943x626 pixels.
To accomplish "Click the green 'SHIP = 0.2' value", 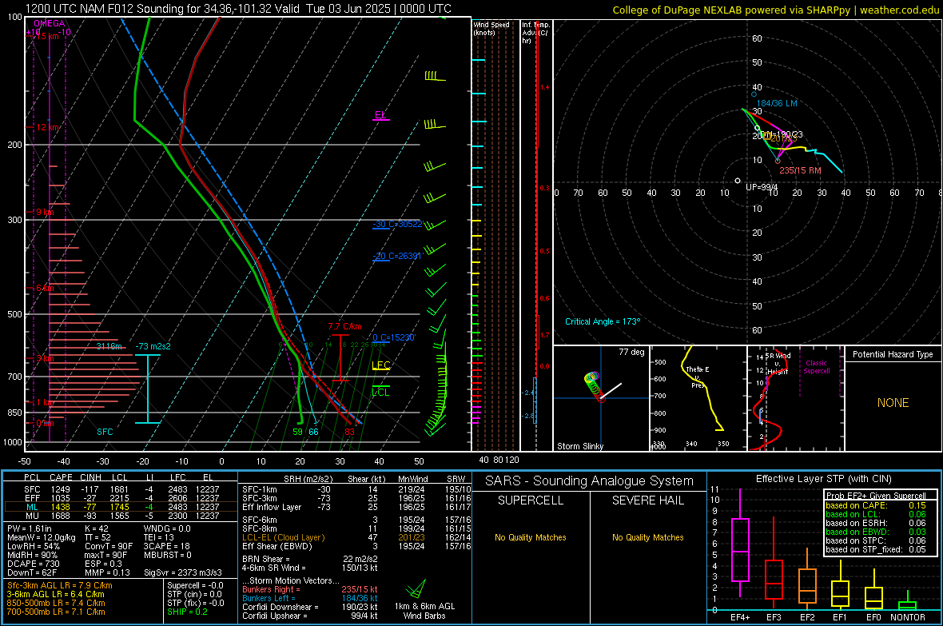I will 187,612.
